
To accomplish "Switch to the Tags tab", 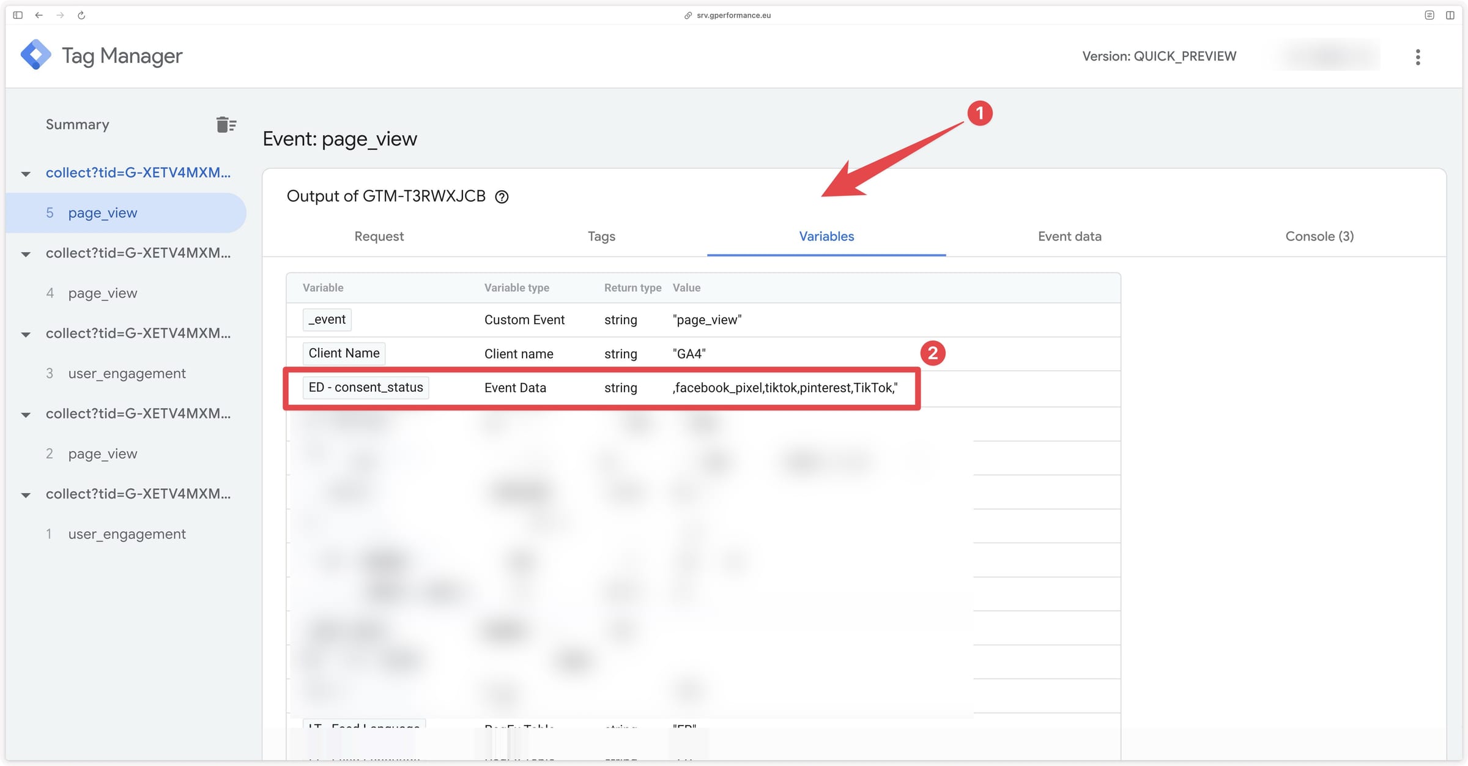I will click(x=601, y=236).
